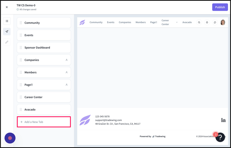Toggle member-only icon on Companies tab
The height and width of the screenshot is (148, 231).
click(x=67, y=60)
